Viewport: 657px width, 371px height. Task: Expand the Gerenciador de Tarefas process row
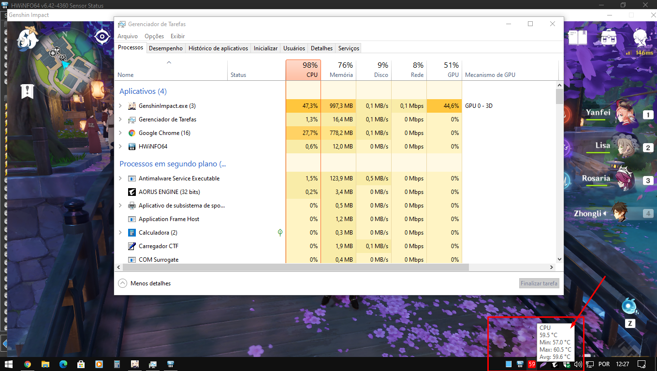tap(120, 119)
